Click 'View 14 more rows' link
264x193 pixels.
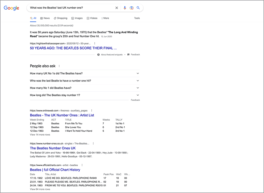(x=40, y=135)
